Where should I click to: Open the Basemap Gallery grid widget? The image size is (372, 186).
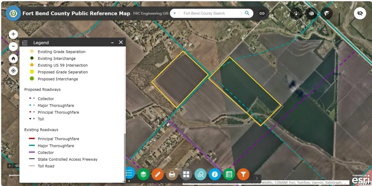(x=186, y=175)
